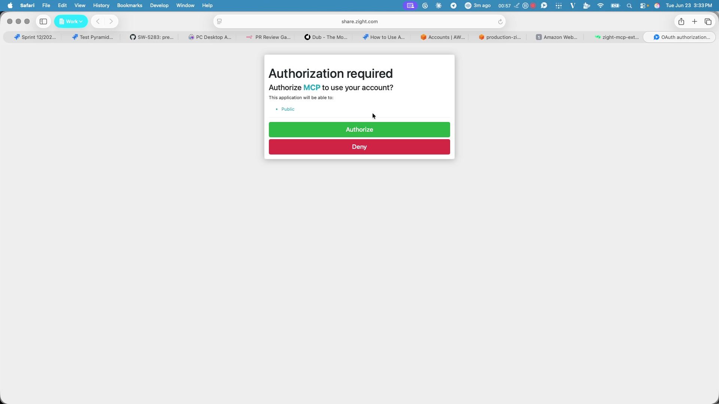Switch to the PC Desktop A... tab
This screenshot has height=404, width=719.
point(210,37)
